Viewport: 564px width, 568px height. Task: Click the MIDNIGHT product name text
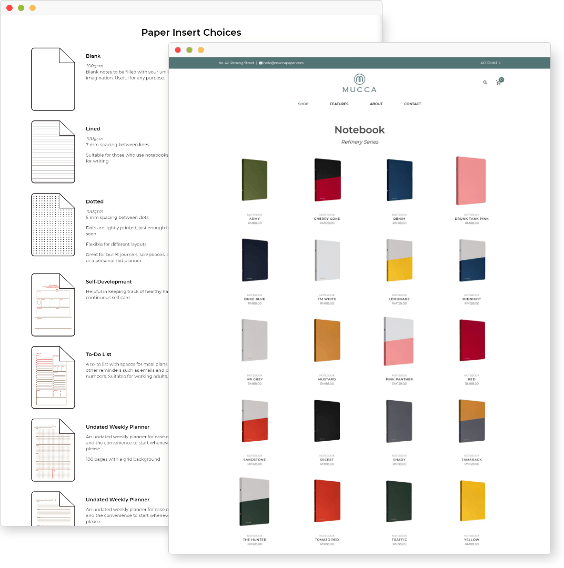(x=471, y=299)
